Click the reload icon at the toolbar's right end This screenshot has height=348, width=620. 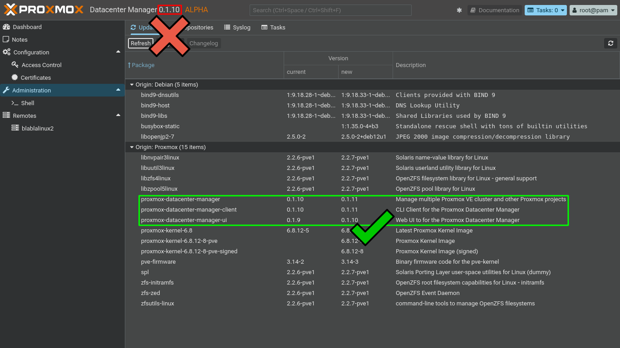click(610, 43)
